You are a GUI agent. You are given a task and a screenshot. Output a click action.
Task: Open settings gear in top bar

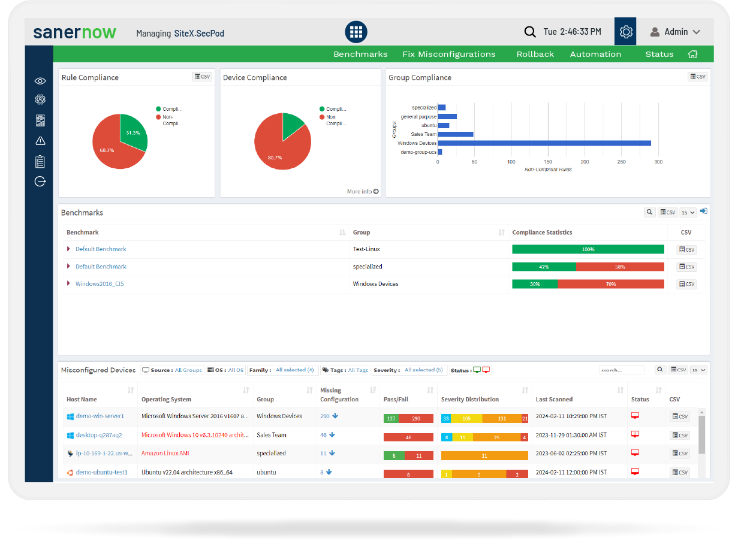tap(626, 32)
